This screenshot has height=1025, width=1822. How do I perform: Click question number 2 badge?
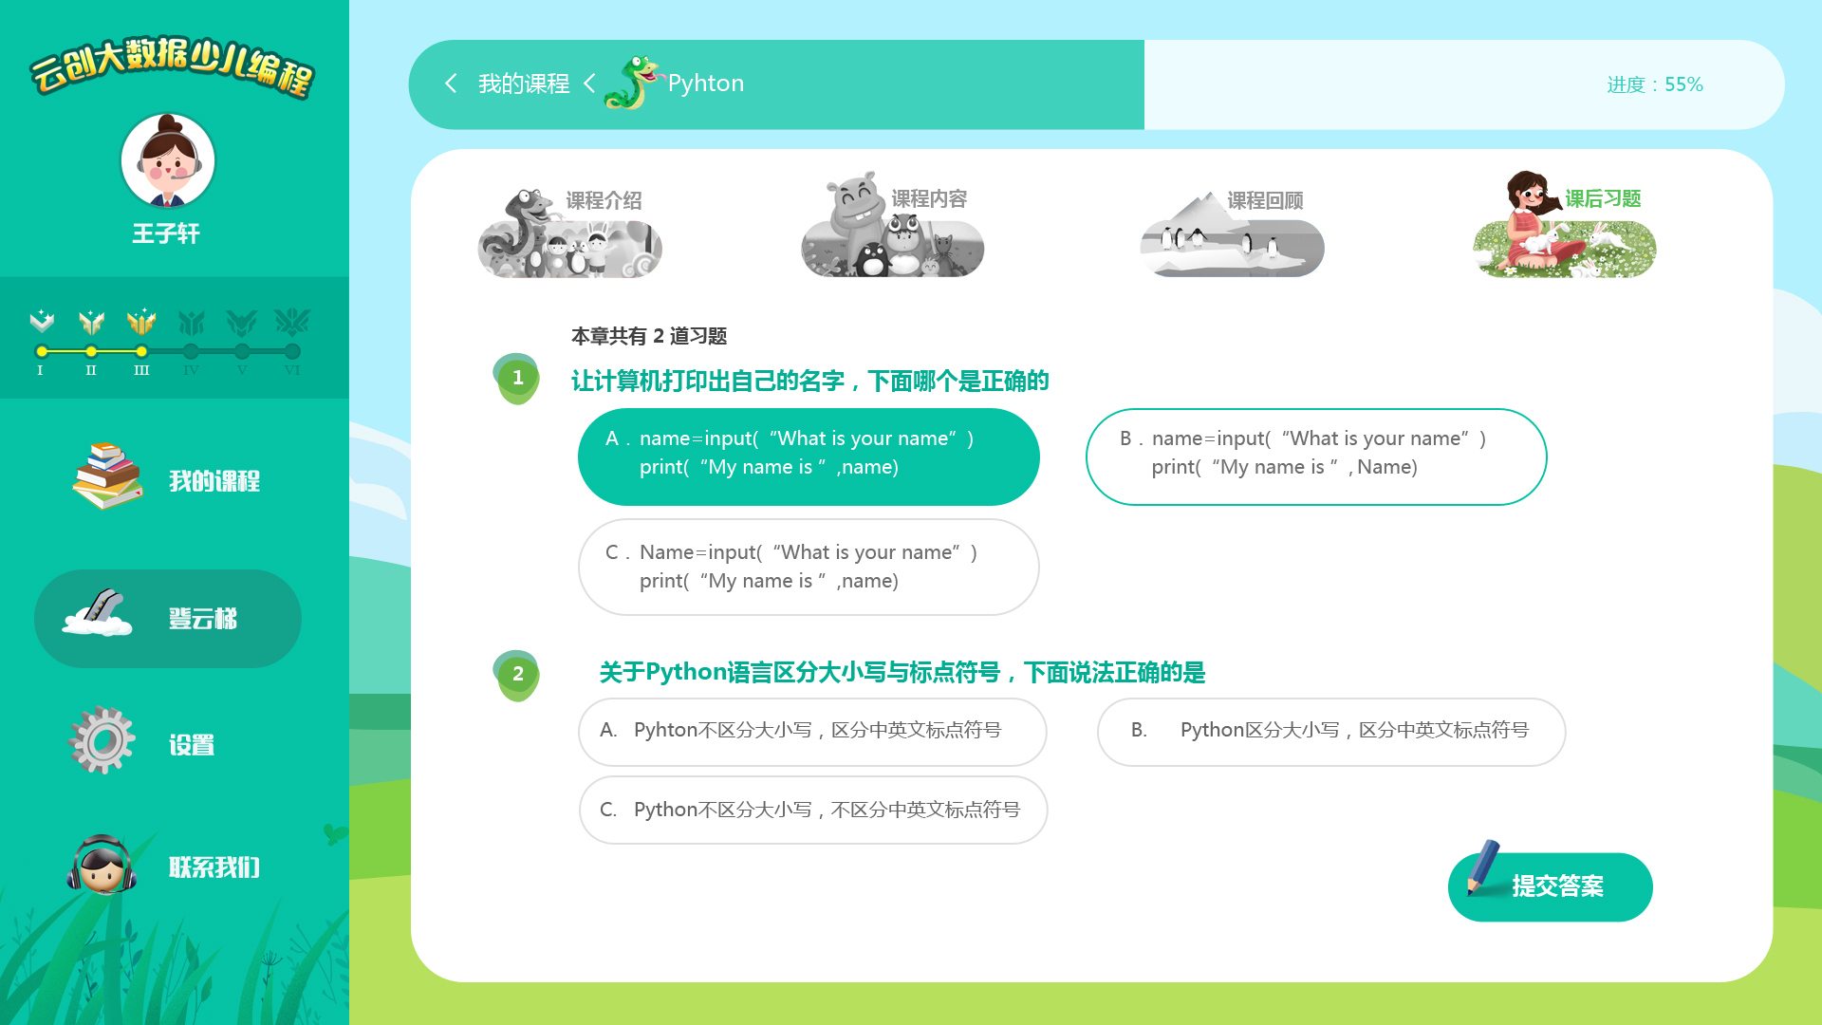pos(517,675)
